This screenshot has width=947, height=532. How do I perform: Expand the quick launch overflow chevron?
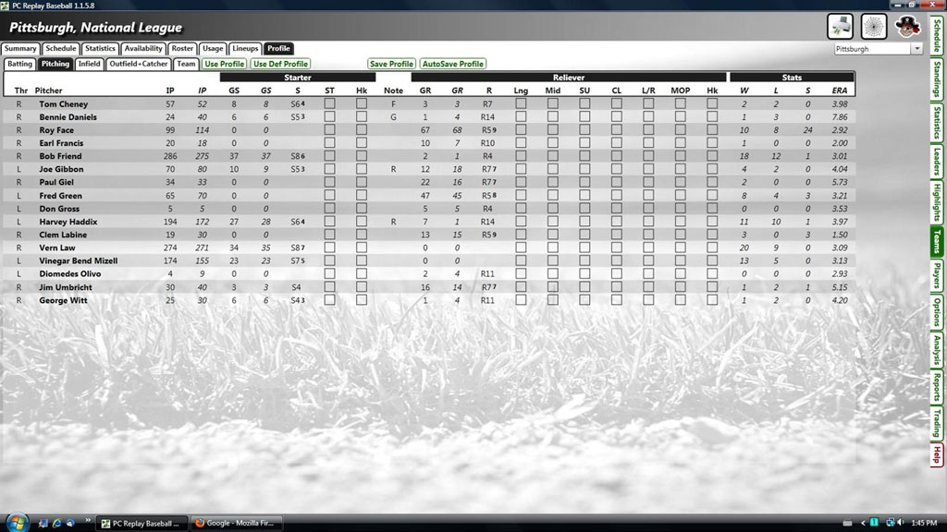tap(88, 523)
